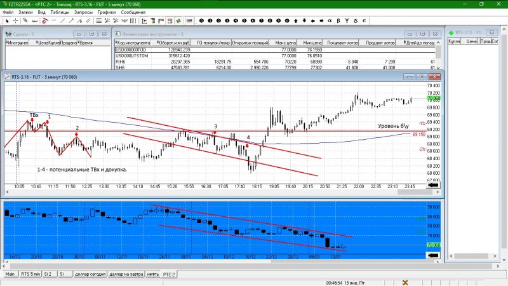Select the ruler measurement tool
This screenshot has height=286, width=508.
point(35,21)
